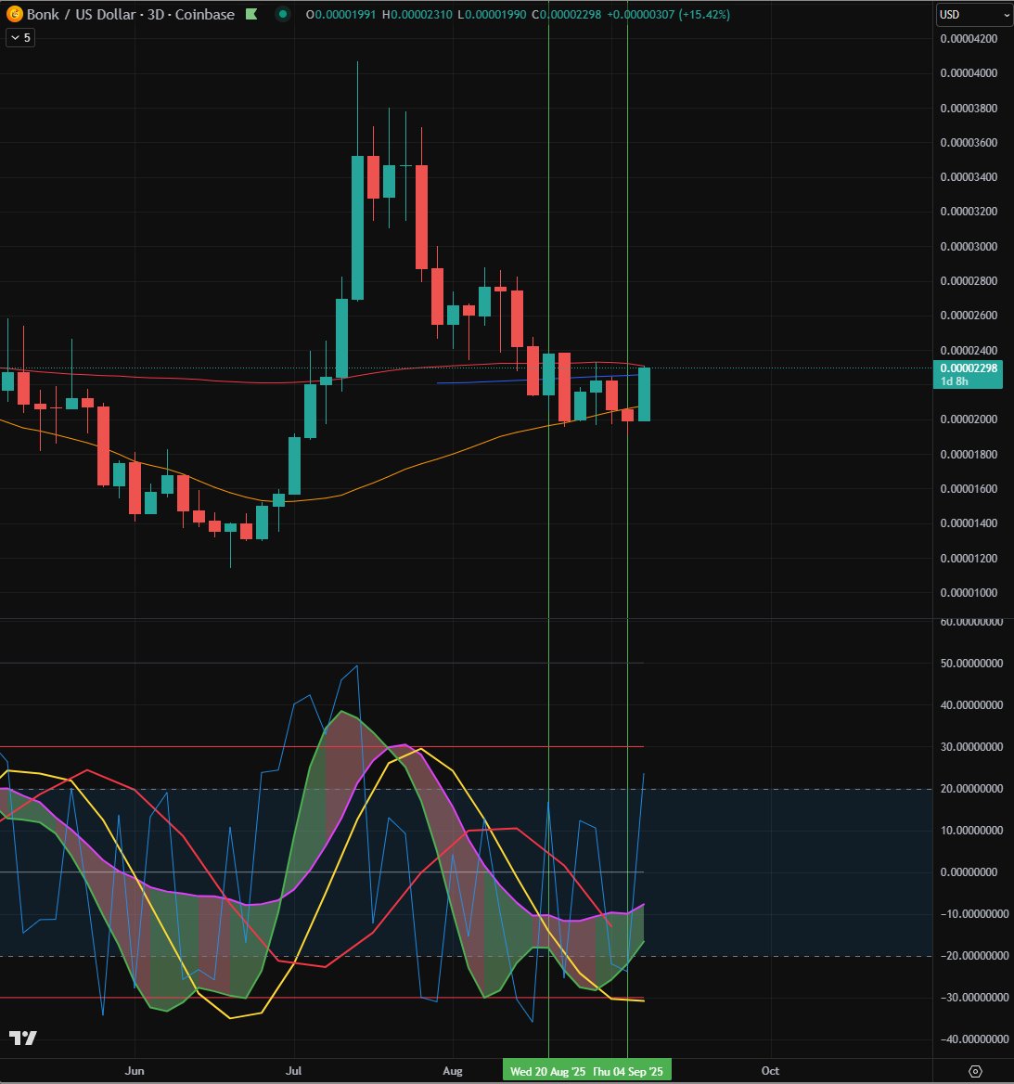This screenshot has height=1084, width=1014.
Task: Open the dropdown arrow next to USD
Action: coord(1007,16)
